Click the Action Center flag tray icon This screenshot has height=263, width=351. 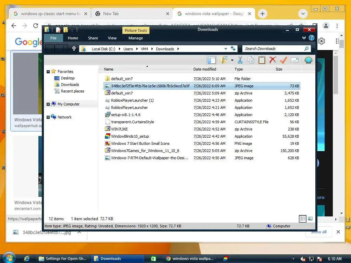319,259
